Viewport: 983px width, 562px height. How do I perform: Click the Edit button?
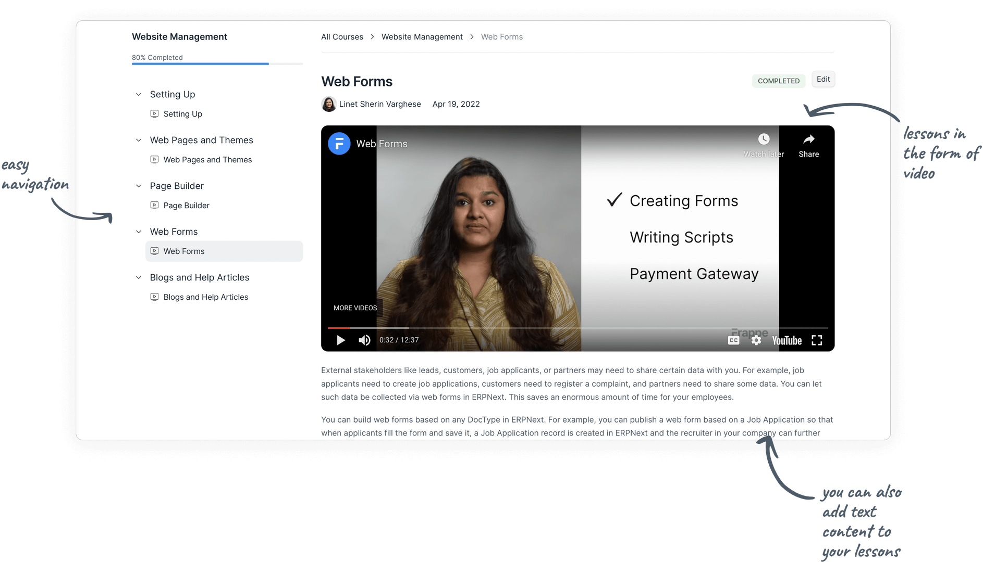click(823, 79)
